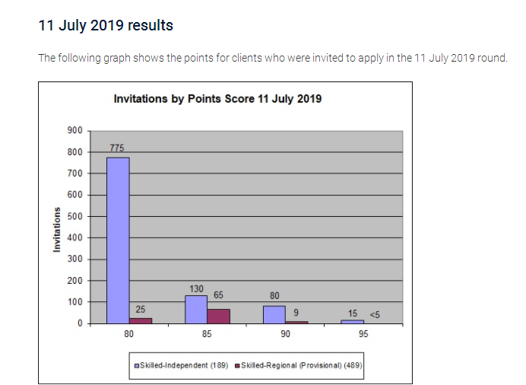This screenshot has width=526, height=385.
Task: Click the 900 y-axis tick label
Action: (74, 130)
